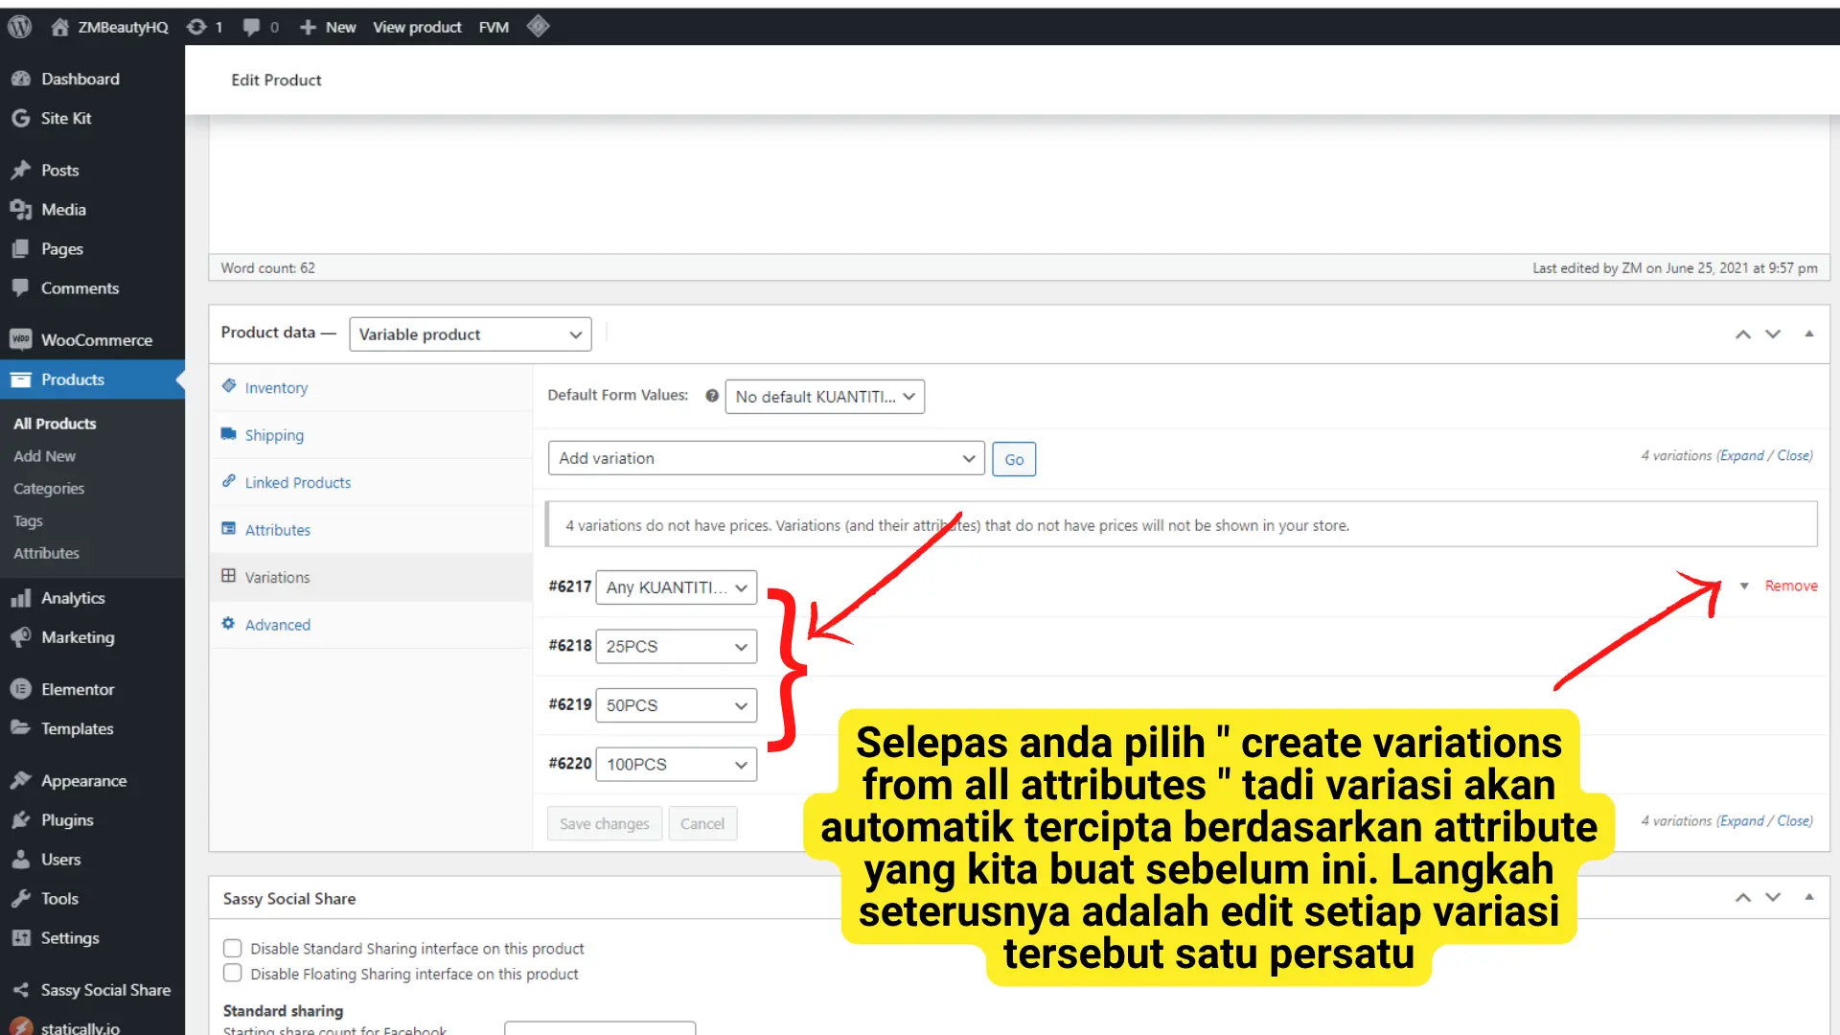Click the Save changes button

tap(605, 823)
